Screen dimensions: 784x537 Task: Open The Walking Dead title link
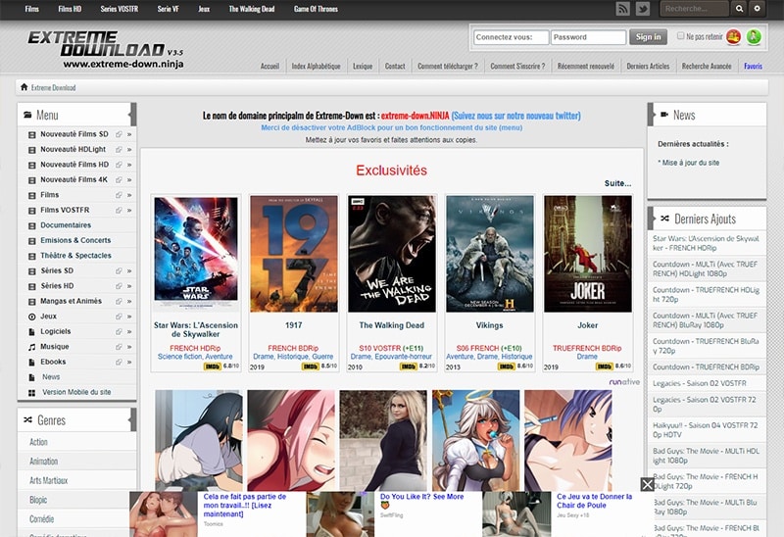(391, 325)
